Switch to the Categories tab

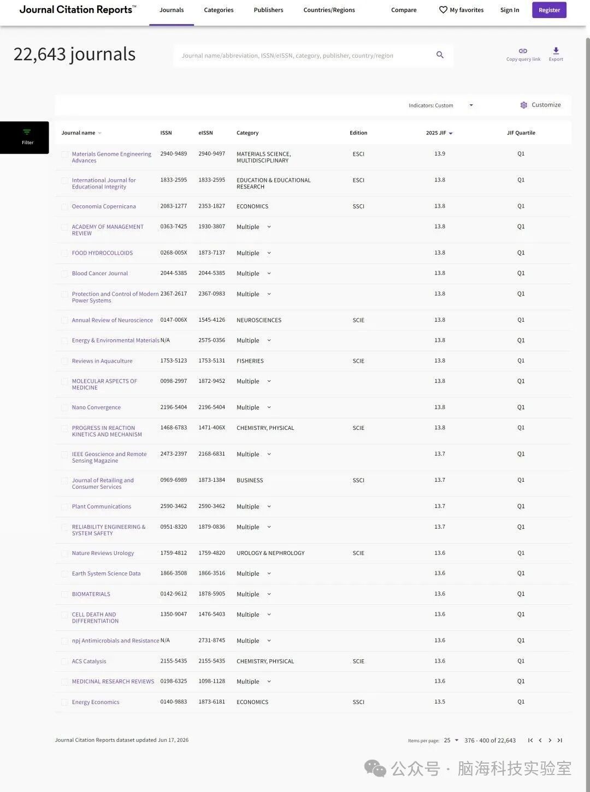click(x=219, y=10)
